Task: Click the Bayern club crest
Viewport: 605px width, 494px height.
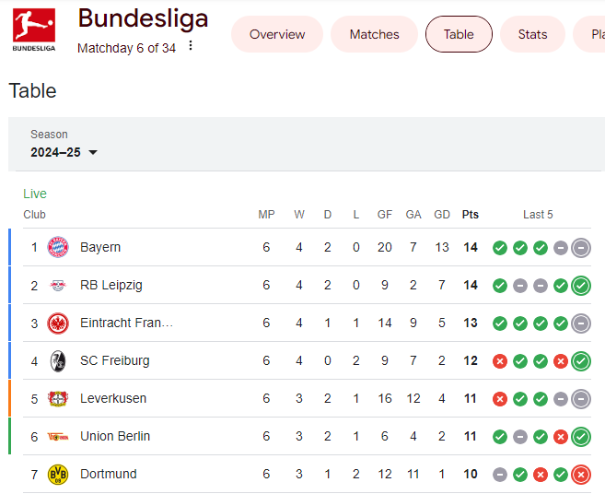Action: click(x=58, y=247)
